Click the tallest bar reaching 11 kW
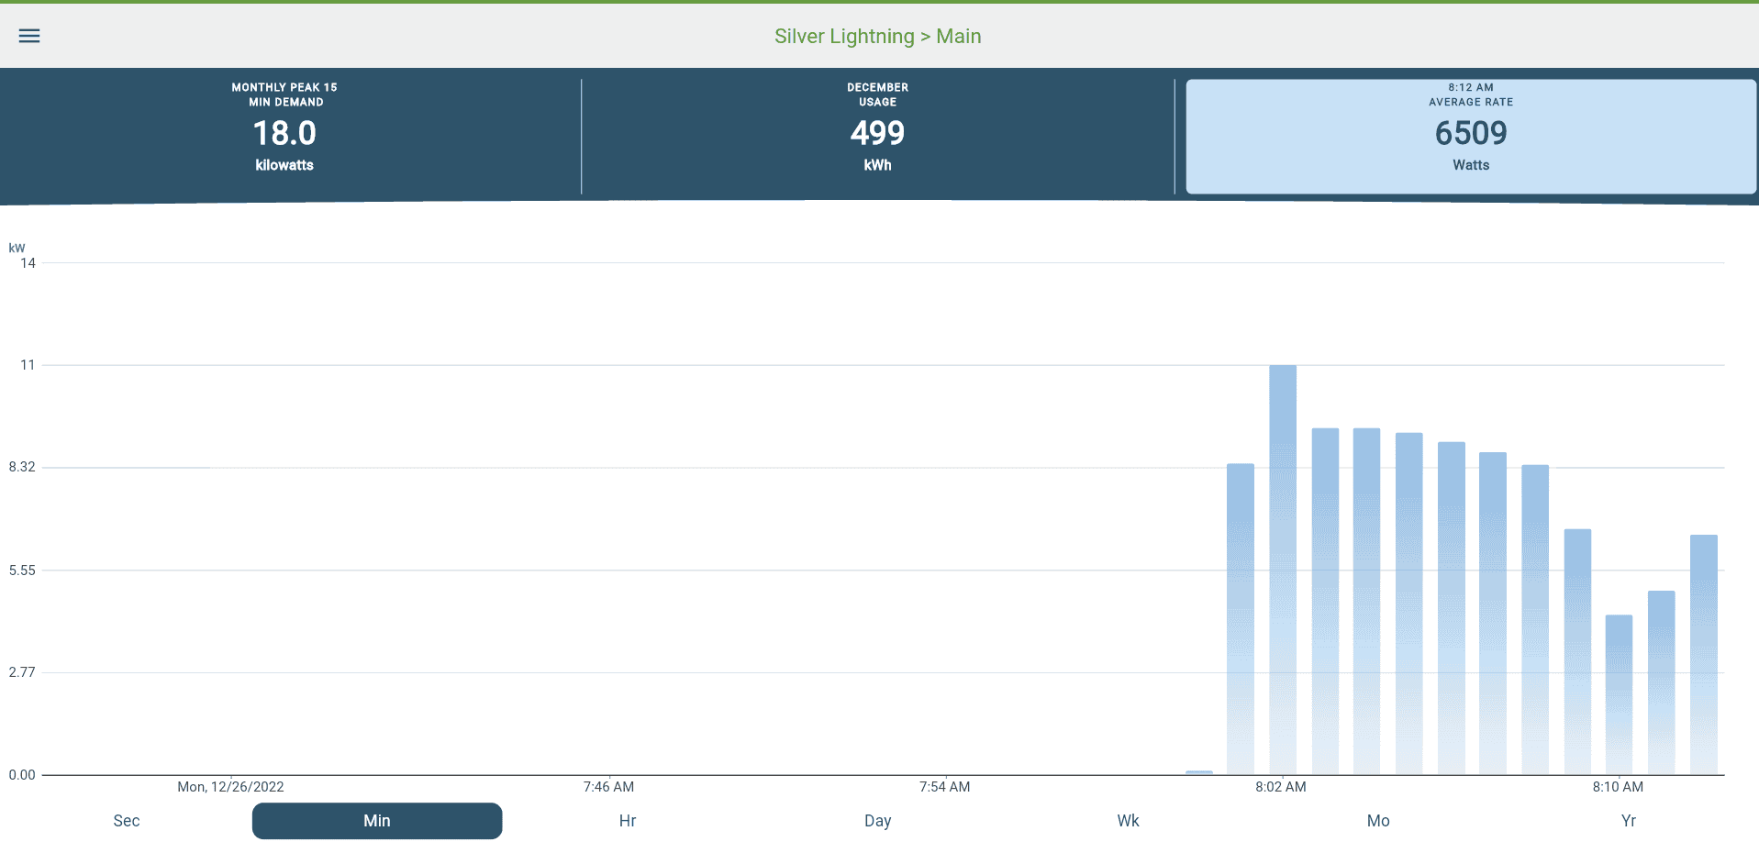The width and height of the screenshot is (1759, 842). tap(1283, 569)
